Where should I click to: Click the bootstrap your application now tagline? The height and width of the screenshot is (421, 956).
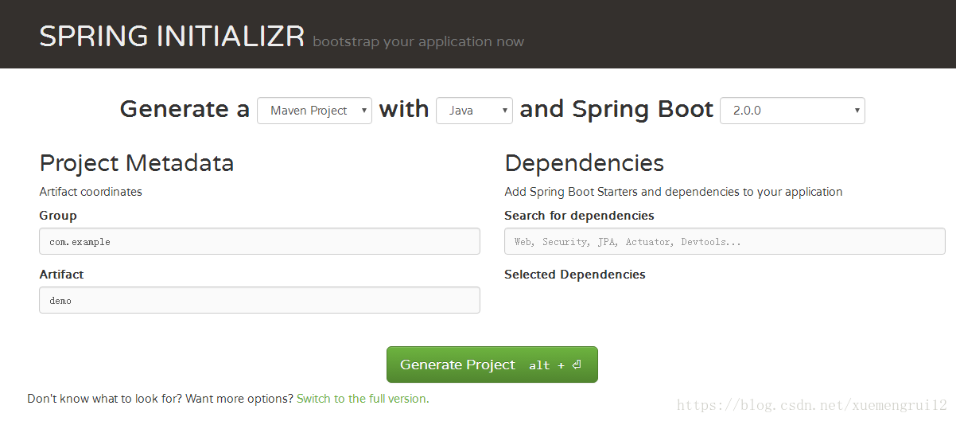pos(418,41)
